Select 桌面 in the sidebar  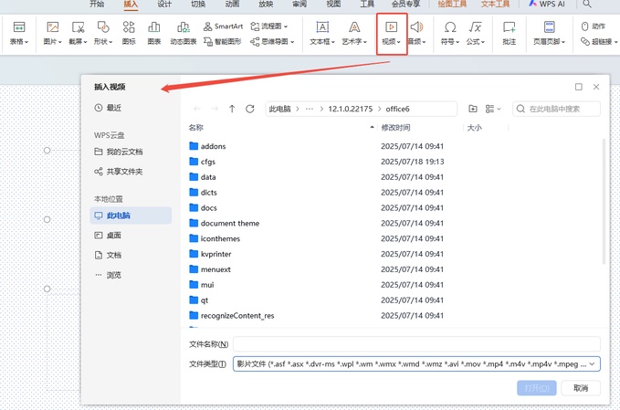pos(114,235)
